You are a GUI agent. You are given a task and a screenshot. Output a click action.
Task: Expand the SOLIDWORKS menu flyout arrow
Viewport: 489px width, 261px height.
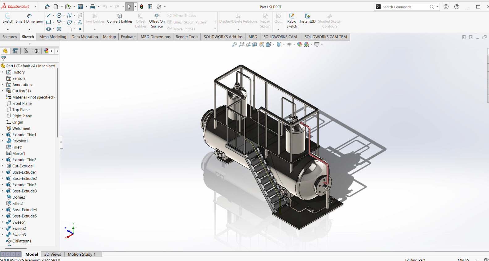click(x=35, y=6)
